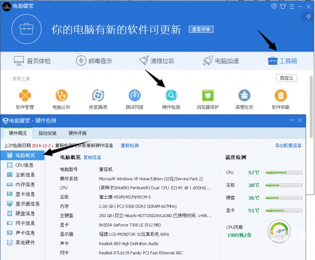The width and height of the screenshot is (315, 260).
Task: Click the shield icon in title bar
Action: tap(274, 6)
